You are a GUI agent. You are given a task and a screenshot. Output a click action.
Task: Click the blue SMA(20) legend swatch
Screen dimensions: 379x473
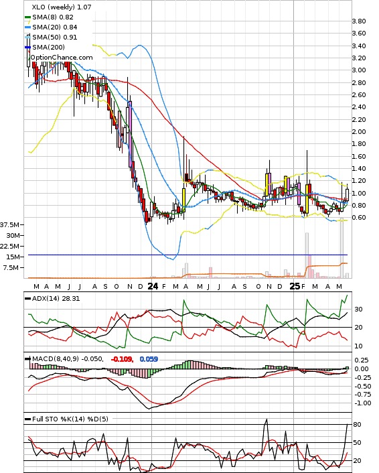pos(27,27)
